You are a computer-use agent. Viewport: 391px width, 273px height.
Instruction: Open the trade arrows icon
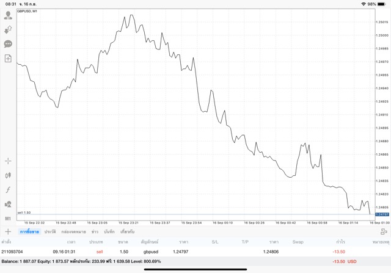tap(8, 30)
